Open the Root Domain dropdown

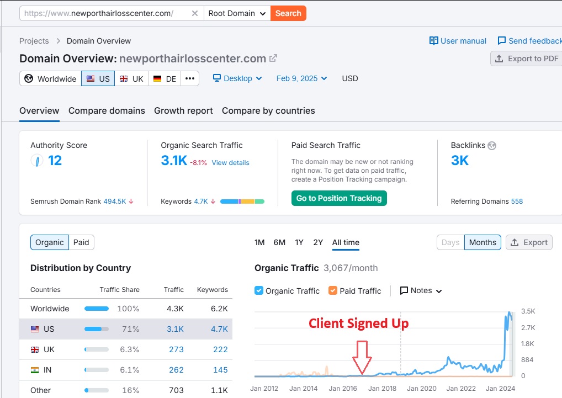[237, 13]
